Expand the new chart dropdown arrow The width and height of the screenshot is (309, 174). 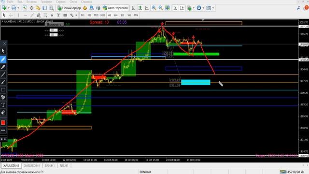9,8
